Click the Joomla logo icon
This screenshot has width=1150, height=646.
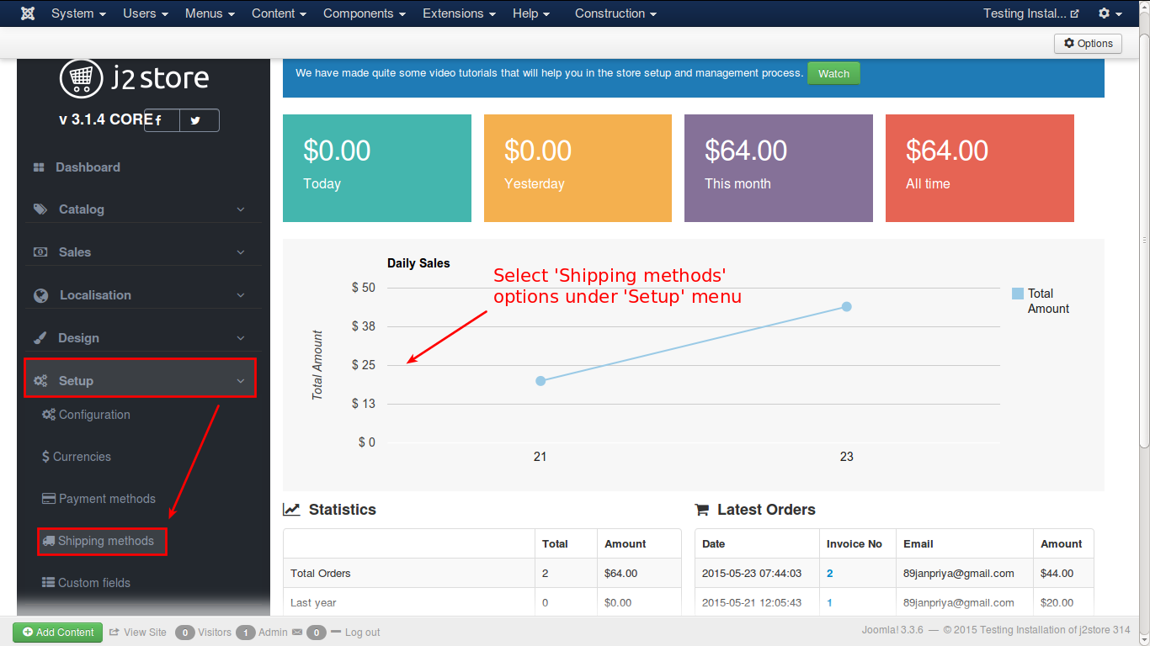pyautogui.click(x=28, y=13)
